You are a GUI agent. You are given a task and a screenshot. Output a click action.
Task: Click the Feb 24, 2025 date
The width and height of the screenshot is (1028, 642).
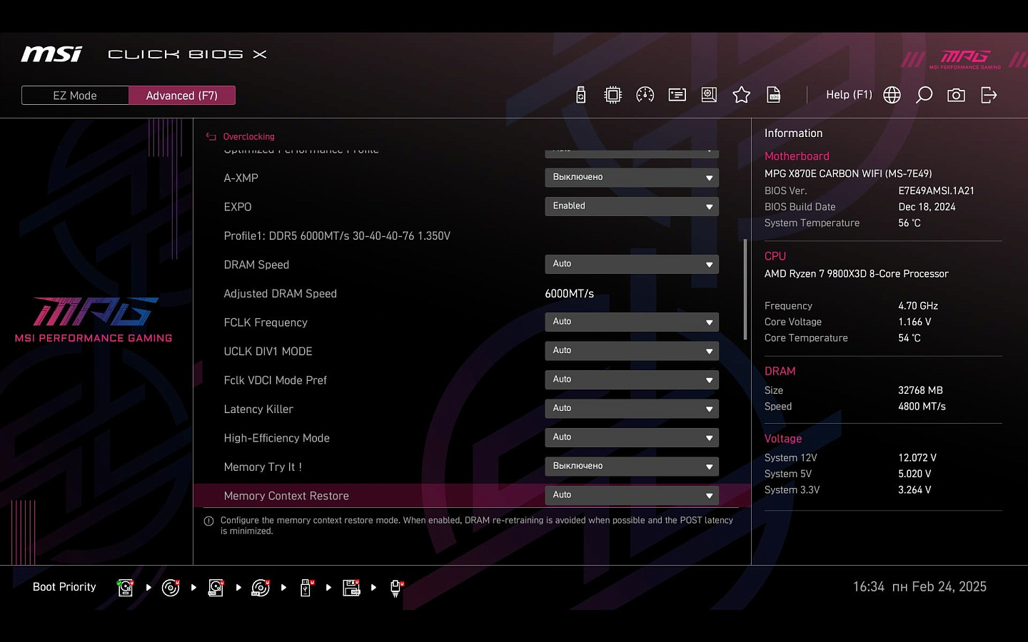(949, 587)
